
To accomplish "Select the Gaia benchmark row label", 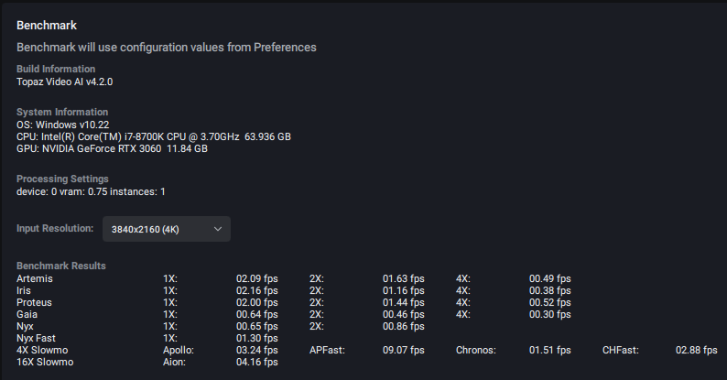I will tap(27, 314).
